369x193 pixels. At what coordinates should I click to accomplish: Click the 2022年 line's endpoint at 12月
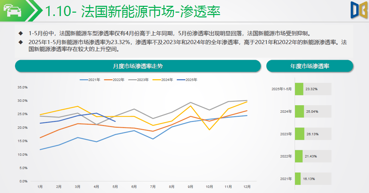tap(247, 110)
